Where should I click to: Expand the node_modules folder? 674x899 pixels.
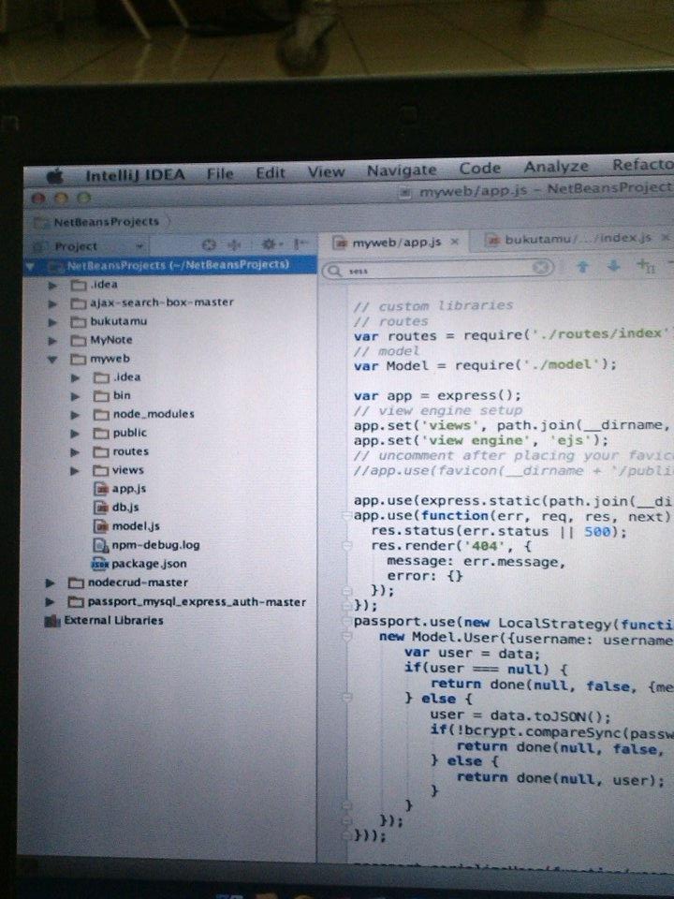point(75,415)
